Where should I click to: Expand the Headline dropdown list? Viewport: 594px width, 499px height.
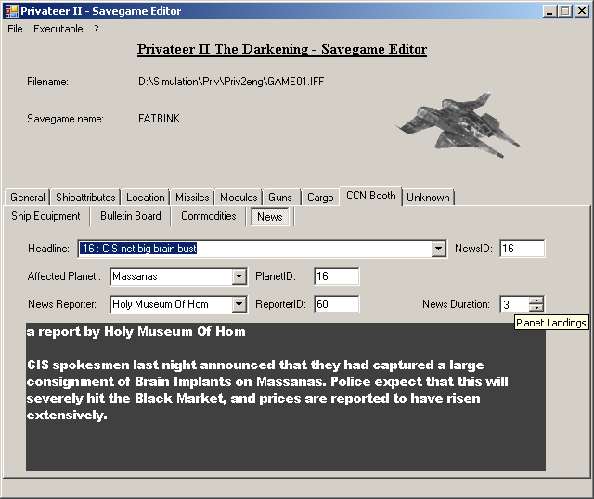click(x=439, y=249)
